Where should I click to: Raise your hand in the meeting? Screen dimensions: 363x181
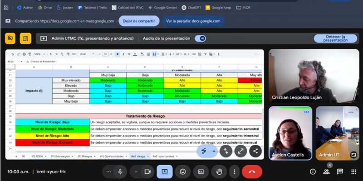(219, 172)
